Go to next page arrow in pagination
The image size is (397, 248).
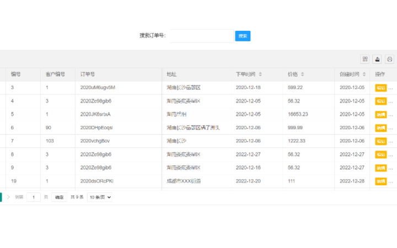click(x=8, y=197)
